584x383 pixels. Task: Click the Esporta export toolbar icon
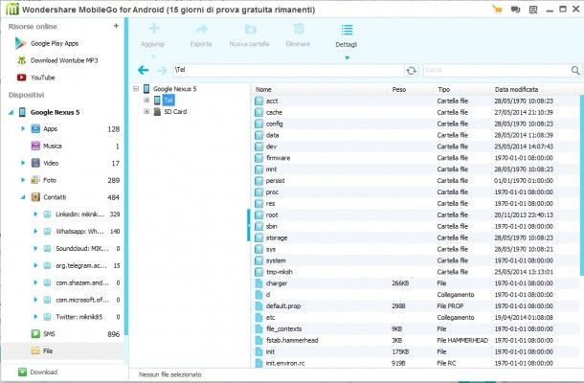click(x=201, y=29)
